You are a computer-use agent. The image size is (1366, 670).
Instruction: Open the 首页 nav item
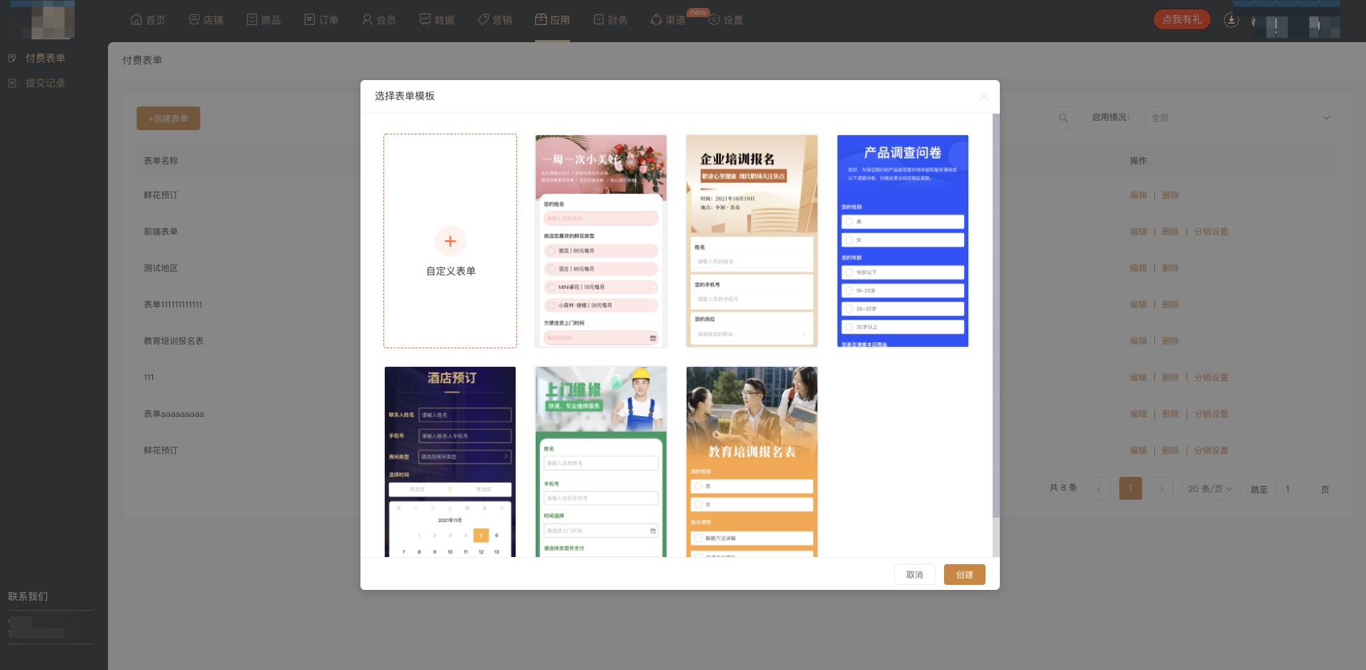click(148, 20)
